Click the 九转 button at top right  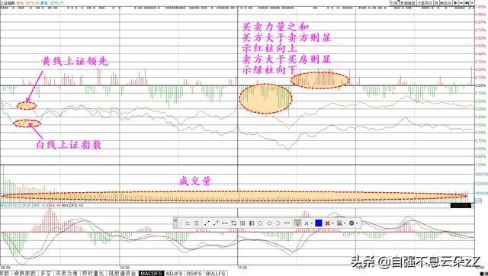click(x=395, y=3)
